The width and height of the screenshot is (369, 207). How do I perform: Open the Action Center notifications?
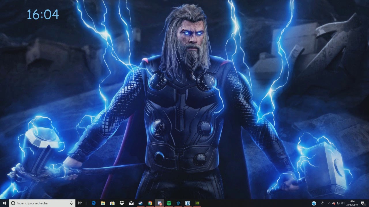(x=363, y=203)
